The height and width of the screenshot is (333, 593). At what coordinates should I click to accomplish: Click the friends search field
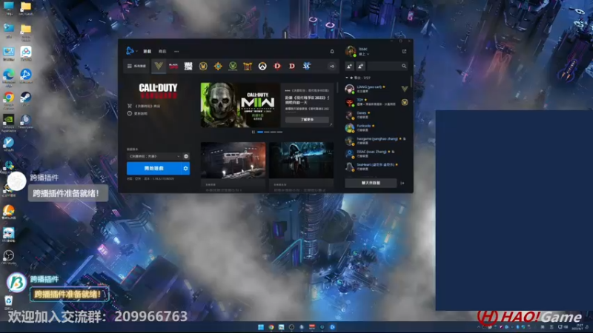[x=387, y=66]
